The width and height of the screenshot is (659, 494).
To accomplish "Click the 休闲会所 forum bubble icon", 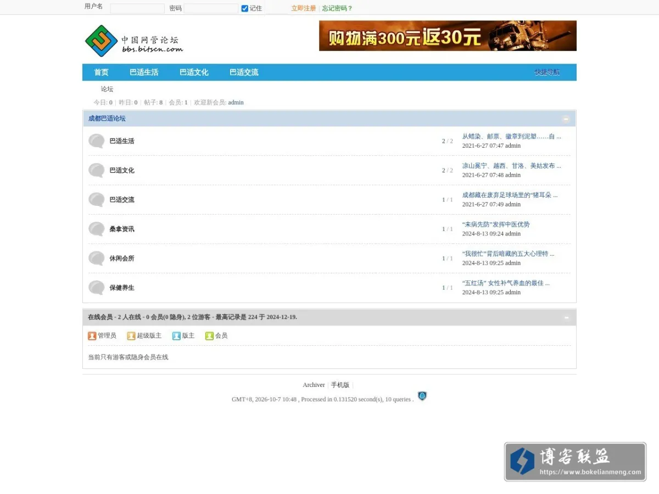I will tap(97, 259).
